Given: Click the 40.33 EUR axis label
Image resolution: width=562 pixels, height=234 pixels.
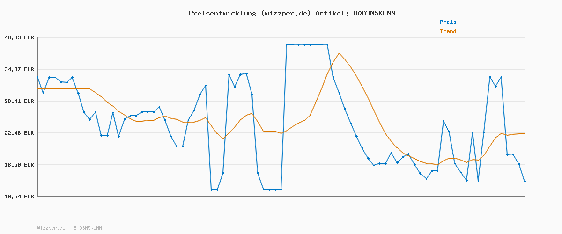Looking at the screenshot, I should tap(19, 37).
